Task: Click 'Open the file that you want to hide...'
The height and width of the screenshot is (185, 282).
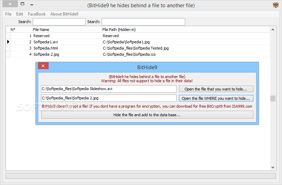Action: click(x=216, y=89)
